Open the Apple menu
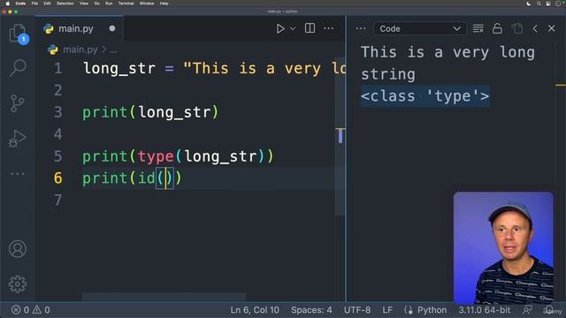This screenshot has width=566, height=318. tap(7, 4)
